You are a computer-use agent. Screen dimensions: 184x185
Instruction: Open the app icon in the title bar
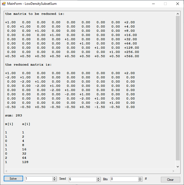pos(4,4)
